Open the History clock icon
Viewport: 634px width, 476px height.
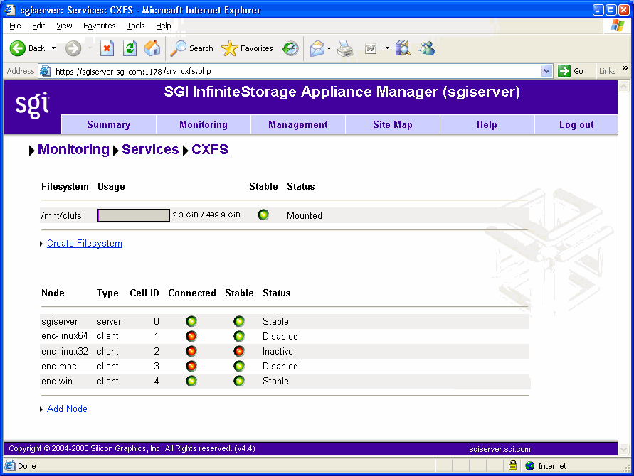point(290,48)
